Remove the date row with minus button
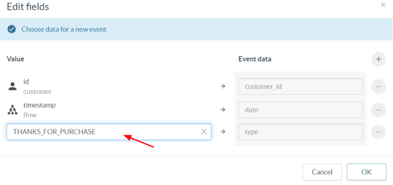Viewport: 393px width, 185px height. (378, 110)
